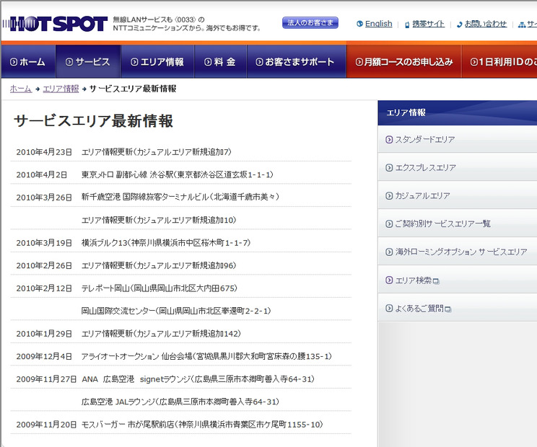The image size is (537, 447).
Task: Click 月額コースのお申し込み button
Action: pyautogui.click(x=403, y=62)
